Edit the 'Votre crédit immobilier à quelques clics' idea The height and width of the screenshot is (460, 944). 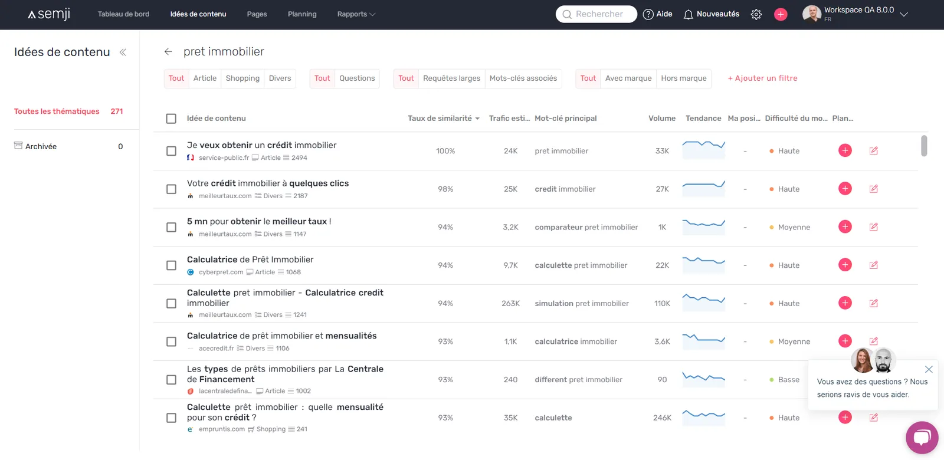[874, 189]
